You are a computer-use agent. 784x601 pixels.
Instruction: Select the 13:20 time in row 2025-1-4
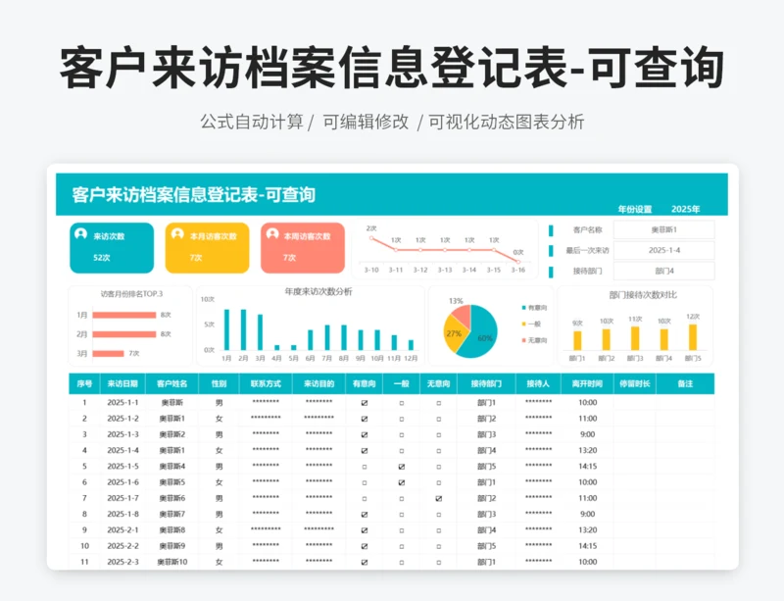tap(587, 450)
